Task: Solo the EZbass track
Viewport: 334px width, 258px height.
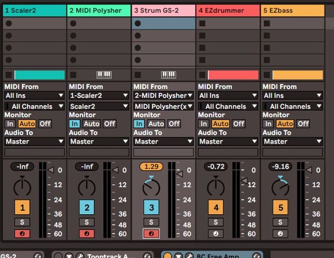Action: point(280,222)
